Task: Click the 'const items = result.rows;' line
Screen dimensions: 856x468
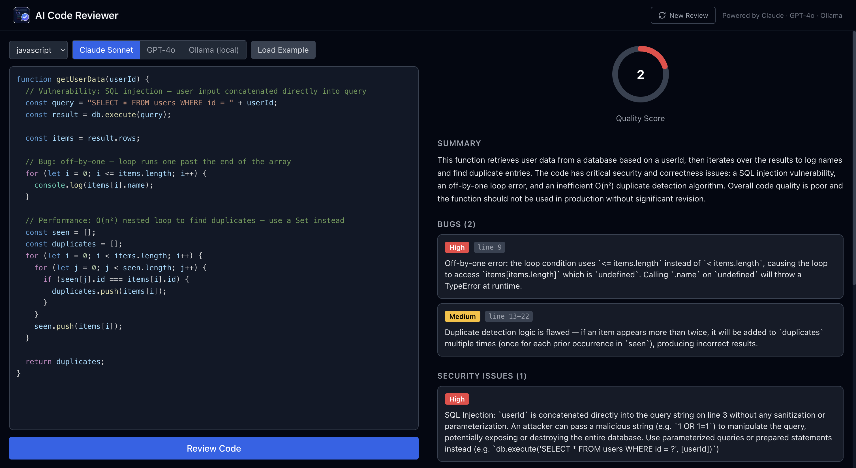Action: [x=83, y=138]
